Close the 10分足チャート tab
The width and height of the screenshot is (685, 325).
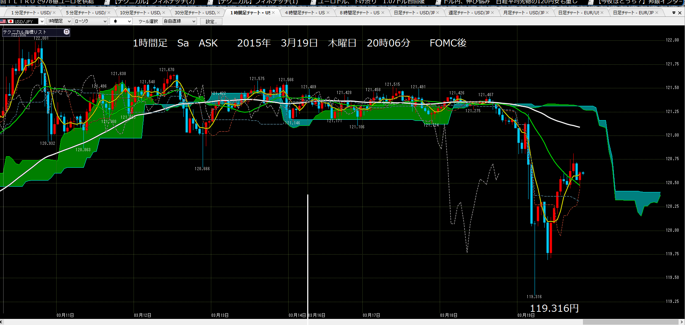(164, 13)
